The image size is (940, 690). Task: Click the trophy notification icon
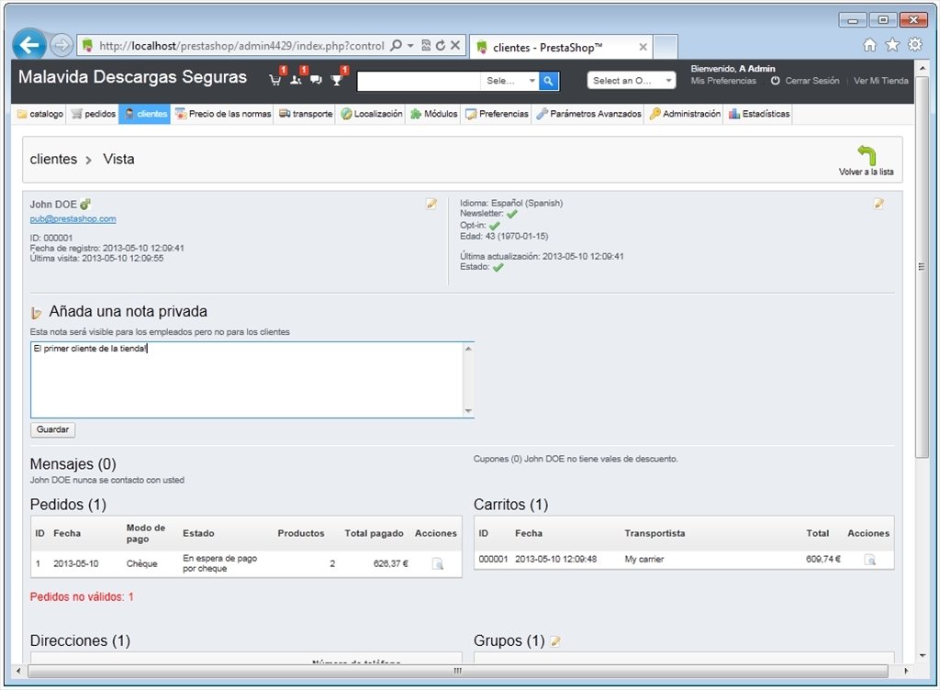pyautogui.click(x=336, y=80)
